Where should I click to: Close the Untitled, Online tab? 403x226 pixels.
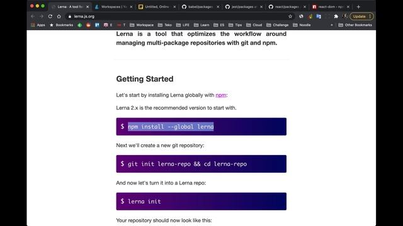point(174,7)
